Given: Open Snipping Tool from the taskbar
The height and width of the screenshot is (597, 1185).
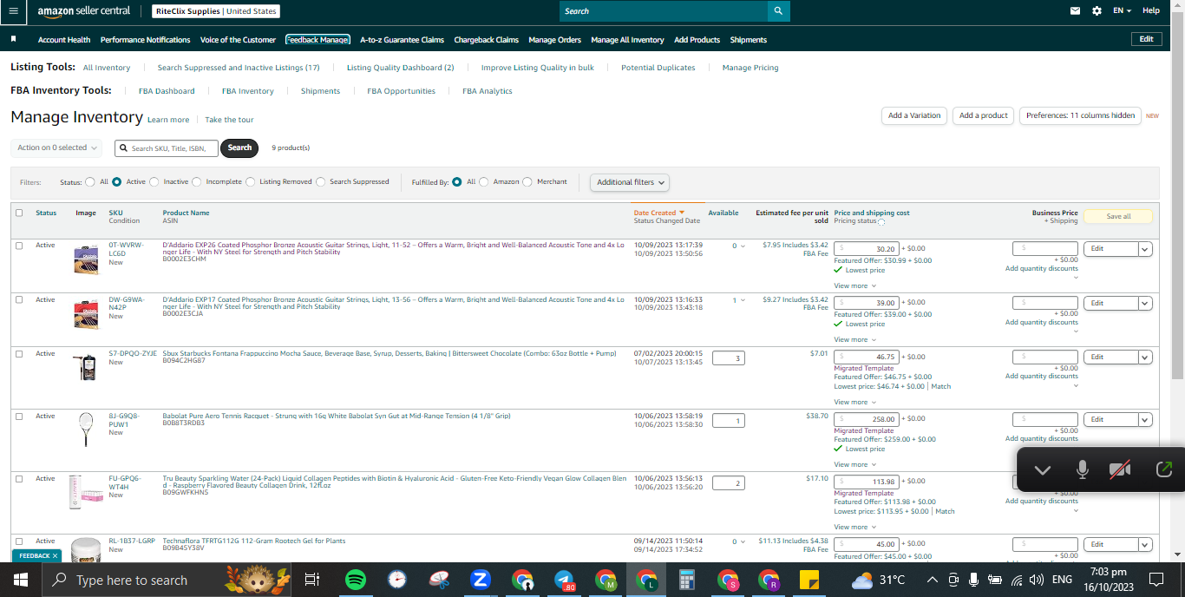Looking at the screenshot, I should coord(439,580).
